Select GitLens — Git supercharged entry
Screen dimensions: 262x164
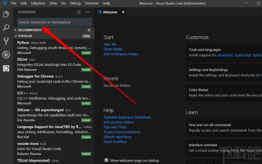(54, 115)
